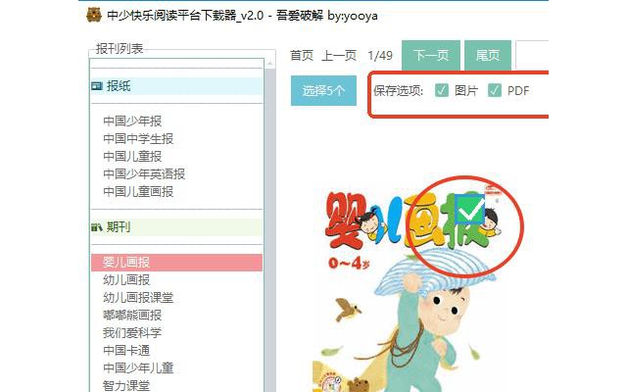Go to 下一页 next page
Image resolution: width=627 pixels, height=392 pixels.
tap(431, 55)
